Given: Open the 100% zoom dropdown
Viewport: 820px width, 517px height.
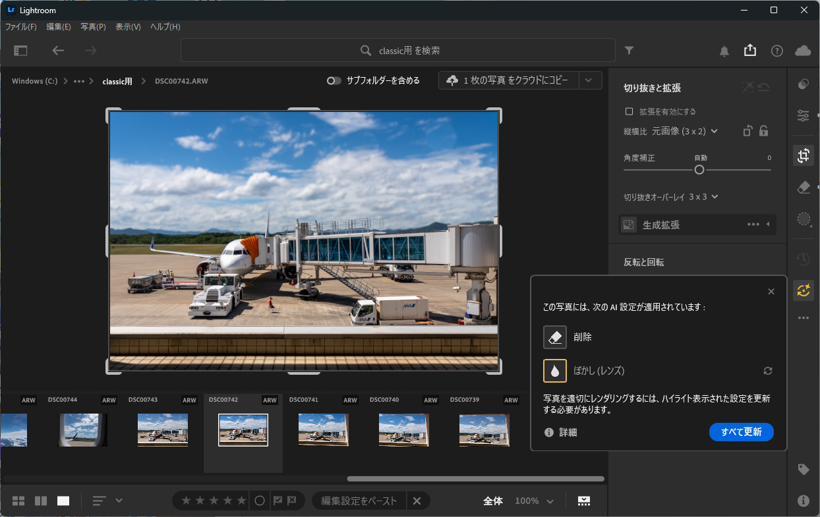Looking at the screenshot, I should tap(534, 501).
